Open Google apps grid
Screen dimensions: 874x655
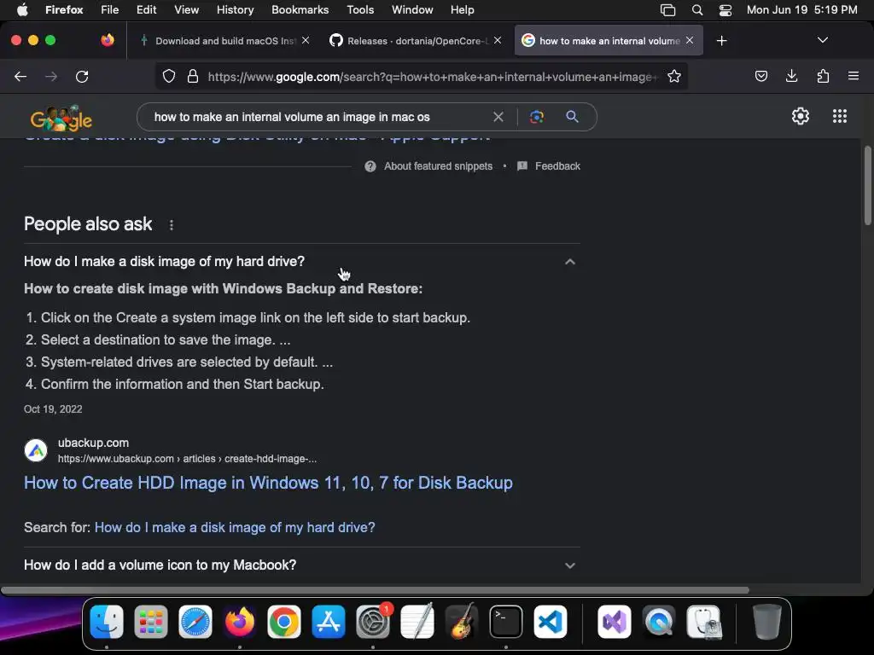[840, 116]
